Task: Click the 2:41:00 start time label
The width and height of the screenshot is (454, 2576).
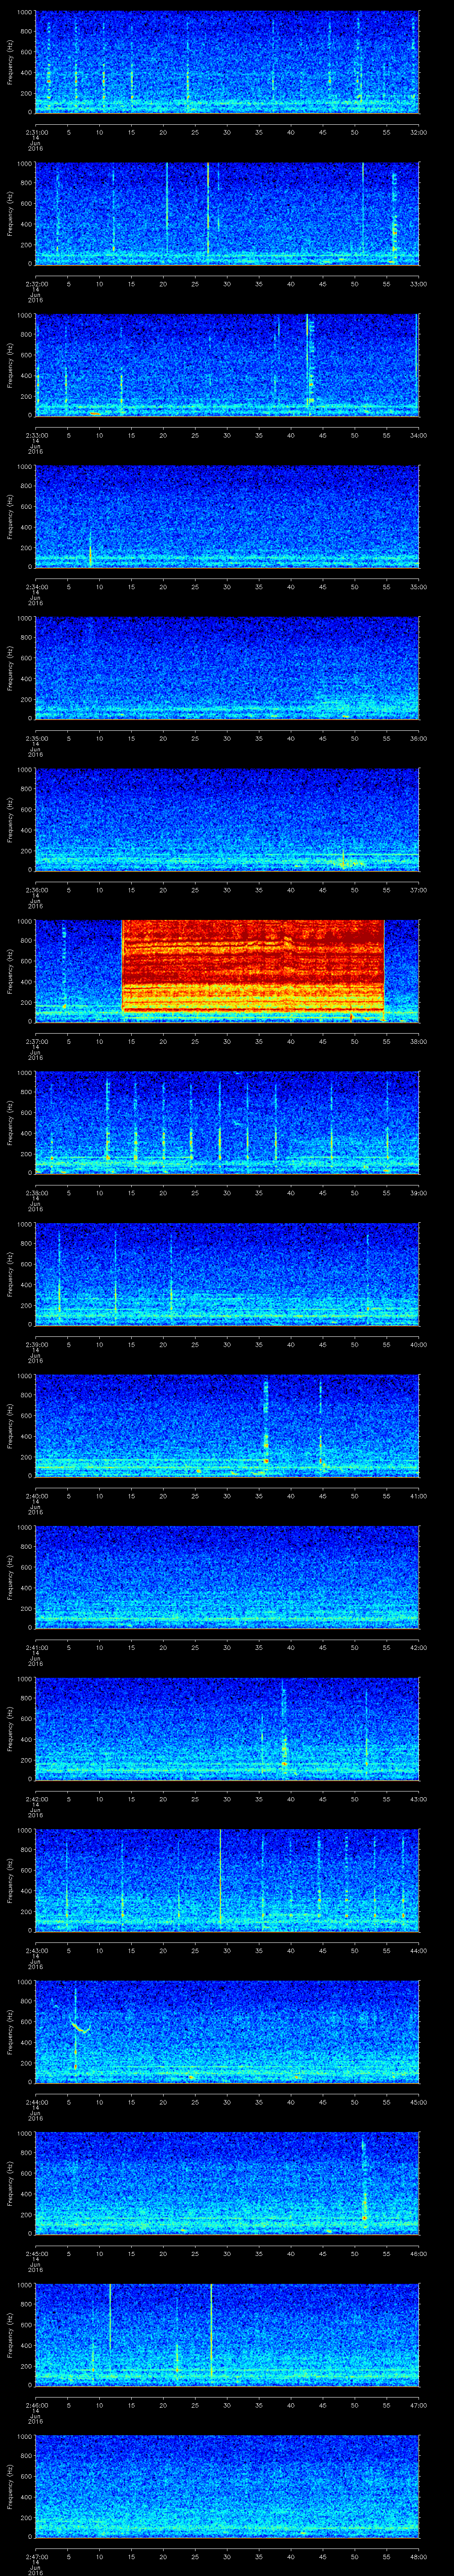Action: coord(36,1647)
